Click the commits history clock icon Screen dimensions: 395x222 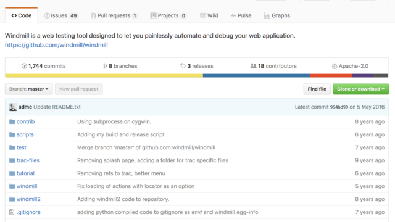coord(24,66)
